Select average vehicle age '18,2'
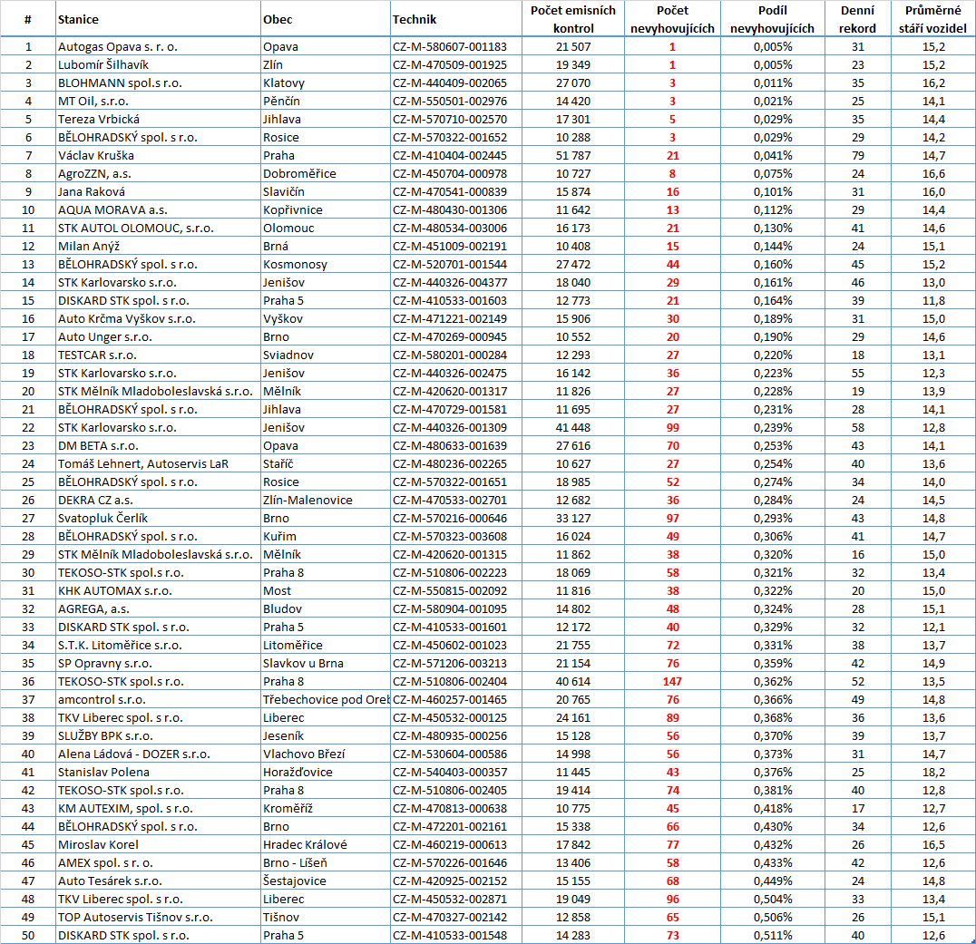This screenshot has width=976, height=944. tap(932, 772)
